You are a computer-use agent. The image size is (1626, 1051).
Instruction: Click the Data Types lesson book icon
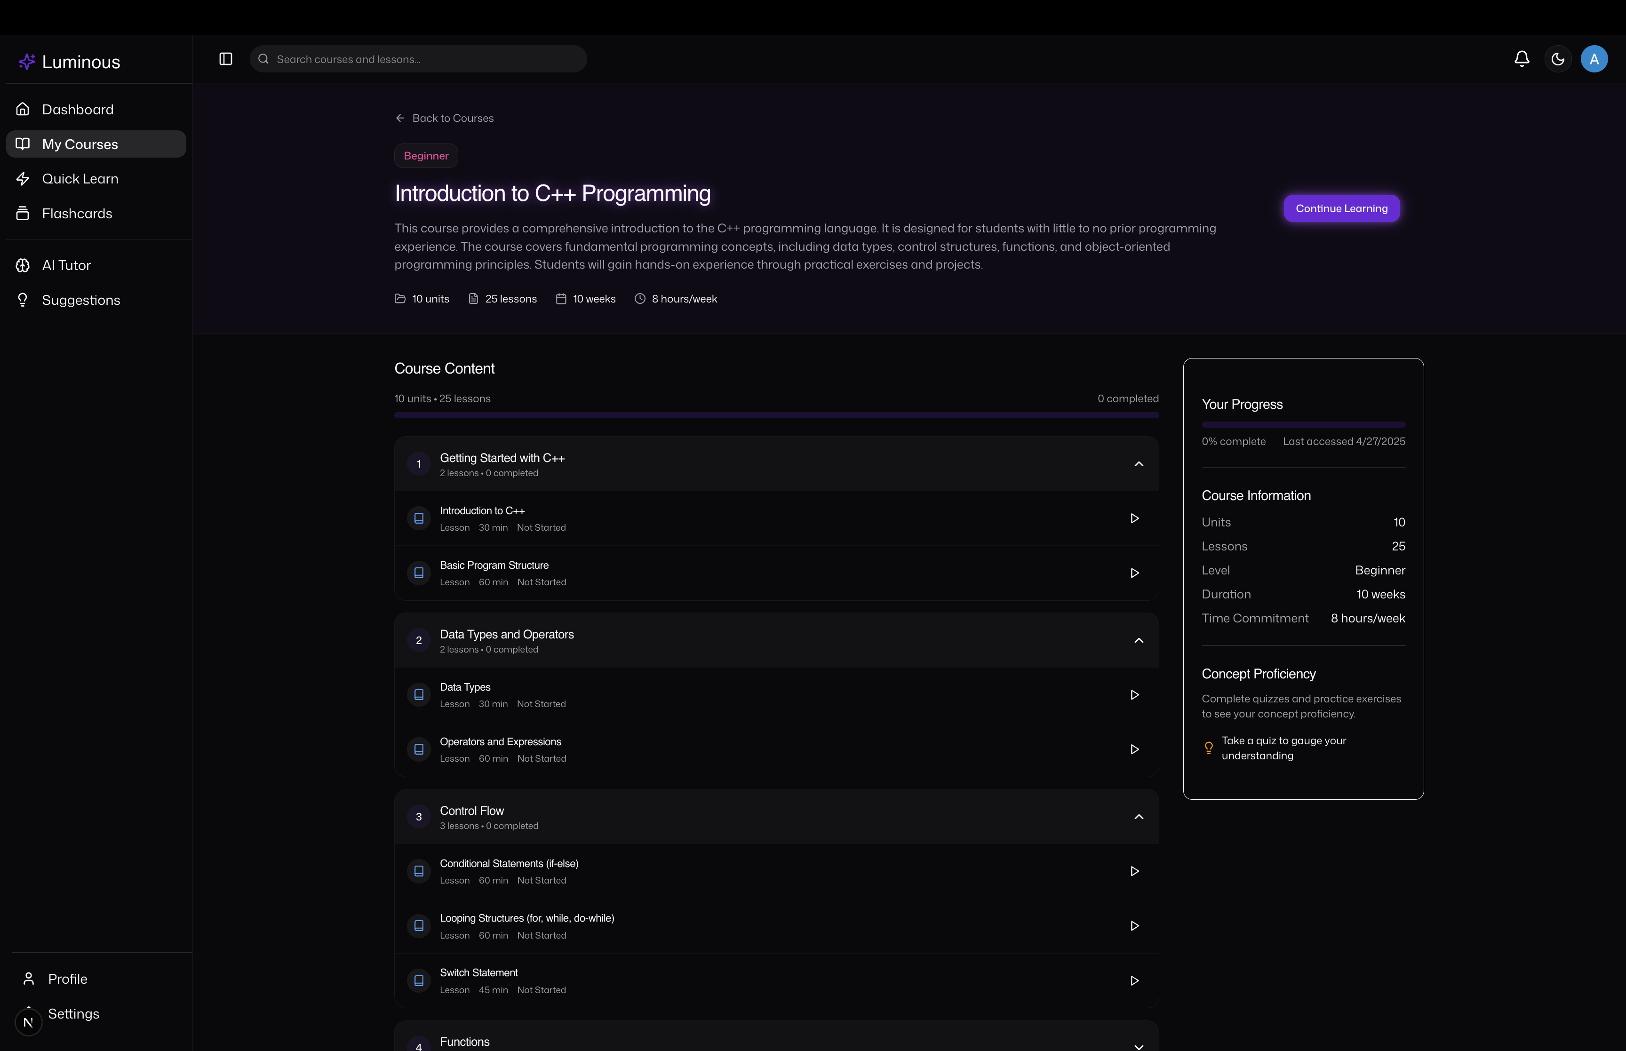(x=419, y=695)
